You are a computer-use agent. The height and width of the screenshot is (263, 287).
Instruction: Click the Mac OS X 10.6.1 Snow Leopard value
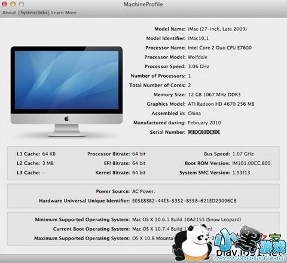(x=187, y=219)
